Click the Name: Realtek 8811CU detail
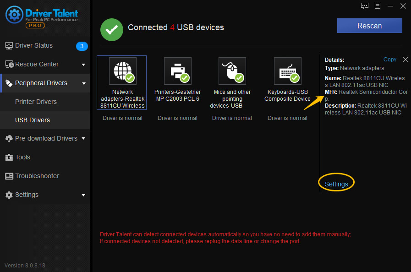This screenshot has height=272, width=411. coord(365,82)
